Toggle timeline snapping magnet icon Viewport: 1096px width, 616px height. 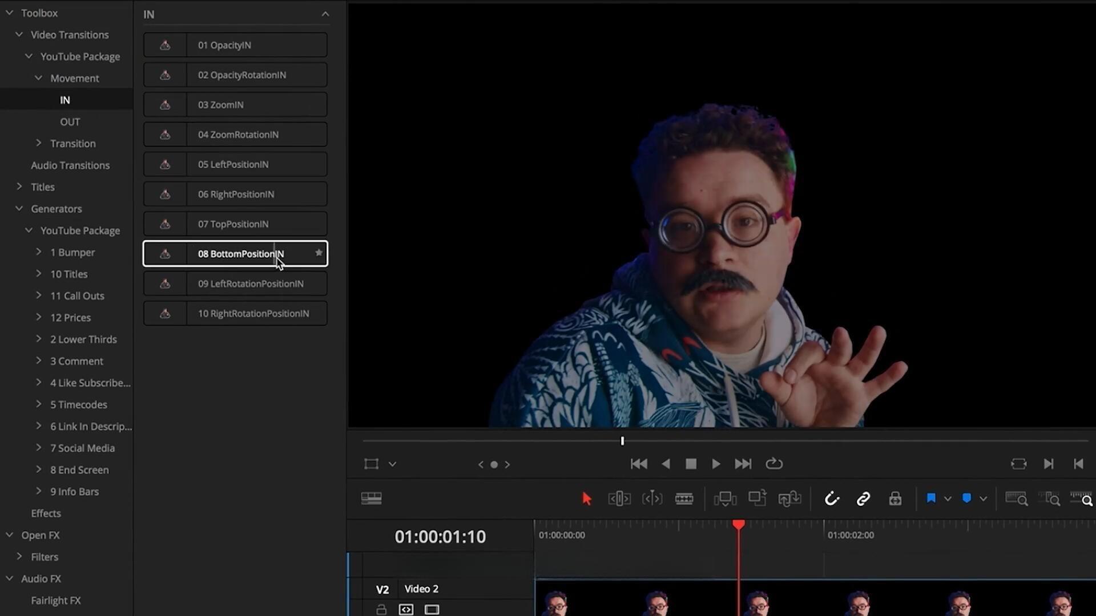(x=832, y=499)
